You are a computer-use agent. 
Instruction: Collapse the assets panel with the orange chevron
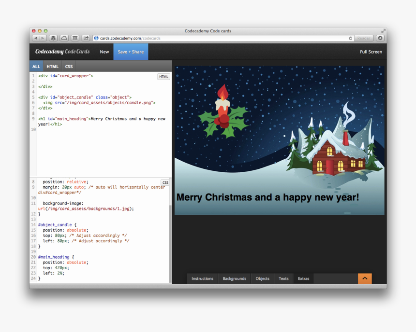(x=365, y=278)
